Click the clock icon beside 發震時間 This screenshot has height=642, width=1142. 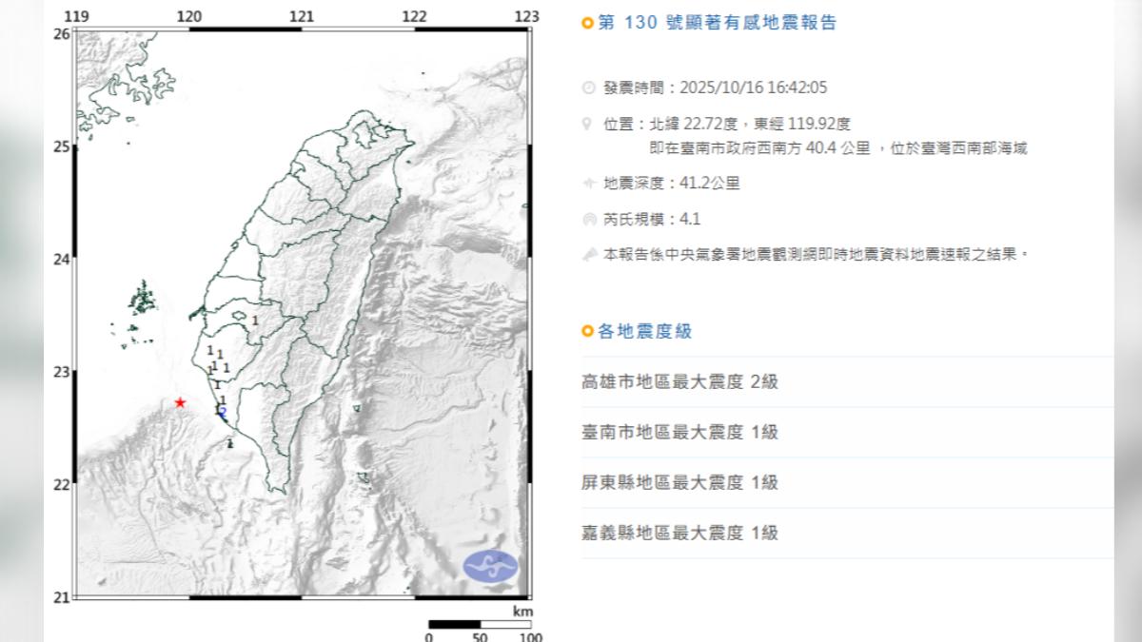[x=588, y=88]
